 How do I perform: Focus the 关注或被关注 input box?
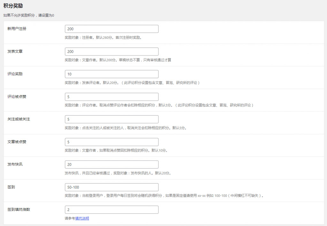click(x=111, y=119)
